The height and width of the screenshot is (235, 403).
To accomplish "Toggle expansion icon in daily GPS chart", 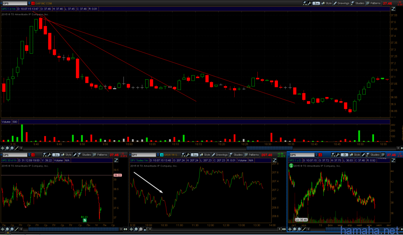I will 393,160.
